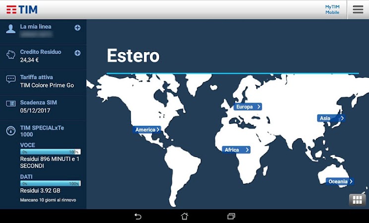Click the DATI label
The image size is (369, 223).
click(26, 177)
